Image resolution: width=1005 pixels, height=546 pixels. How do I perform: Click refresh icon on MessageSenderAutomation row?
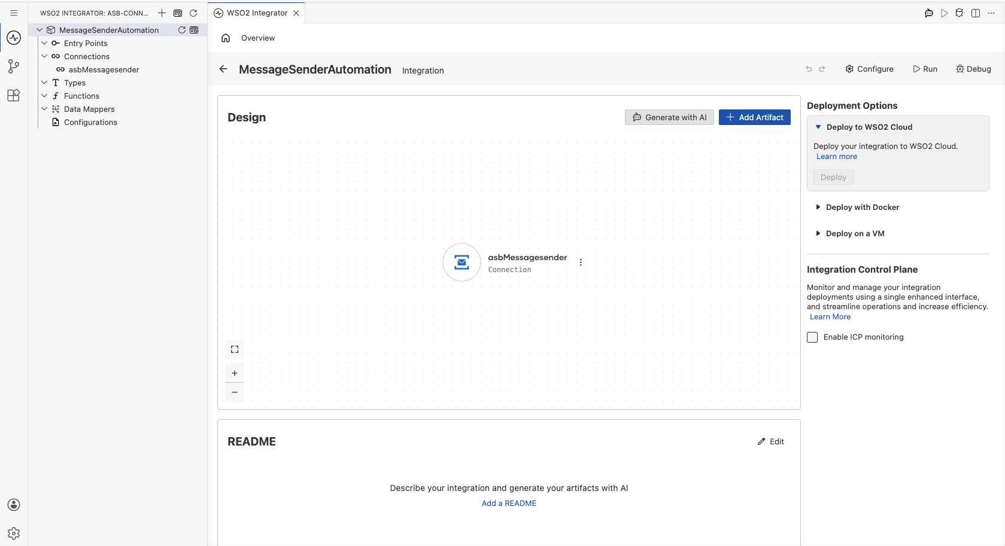[x=182, y=30]
